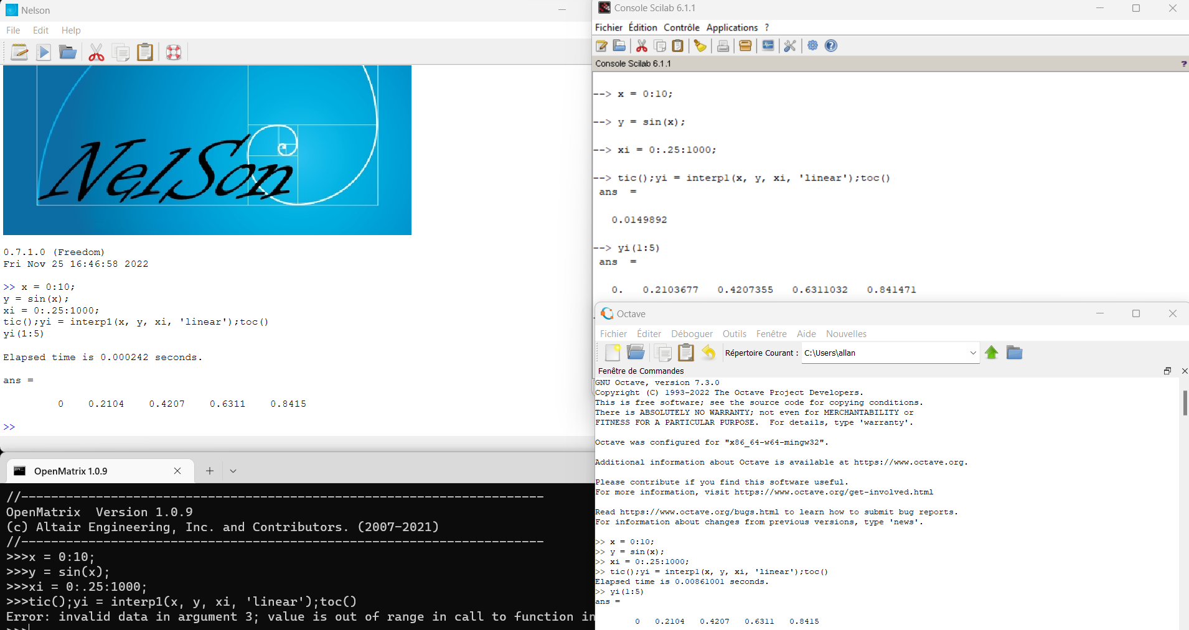Click the copy icon in Octave toolbar
Image resolution: width=1189 pixels, height=630 pixels.
[663, 353]
